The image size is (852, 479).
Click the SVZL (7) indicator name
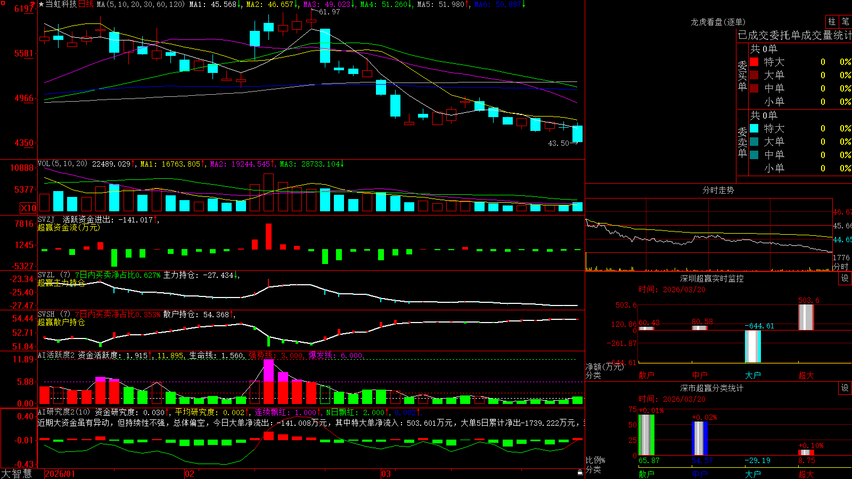(x=54, y=275)
